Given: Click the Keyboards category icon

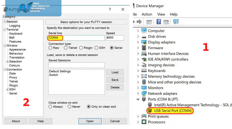Looking at the screenshot, I should click(x=144, y=71).
